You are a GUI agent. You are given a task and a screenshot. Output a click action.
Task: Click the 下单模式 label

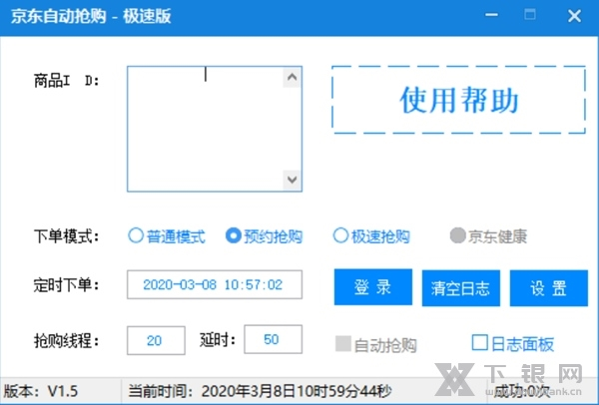point(67,236)
